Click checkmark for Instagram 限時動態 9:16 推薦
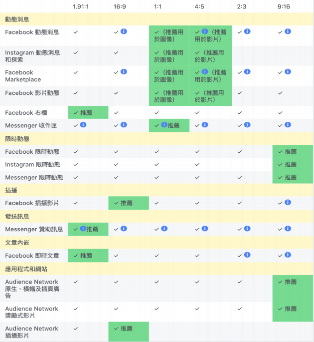Screen dimensions: 314x342 pos(280,165)
